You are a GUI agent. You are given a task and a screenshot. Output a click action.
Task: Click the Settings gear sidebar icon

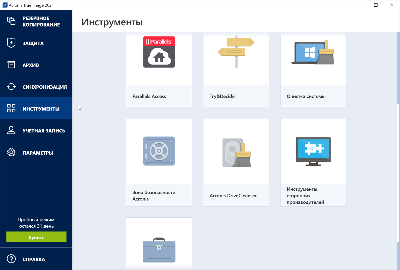click(11, 153)
